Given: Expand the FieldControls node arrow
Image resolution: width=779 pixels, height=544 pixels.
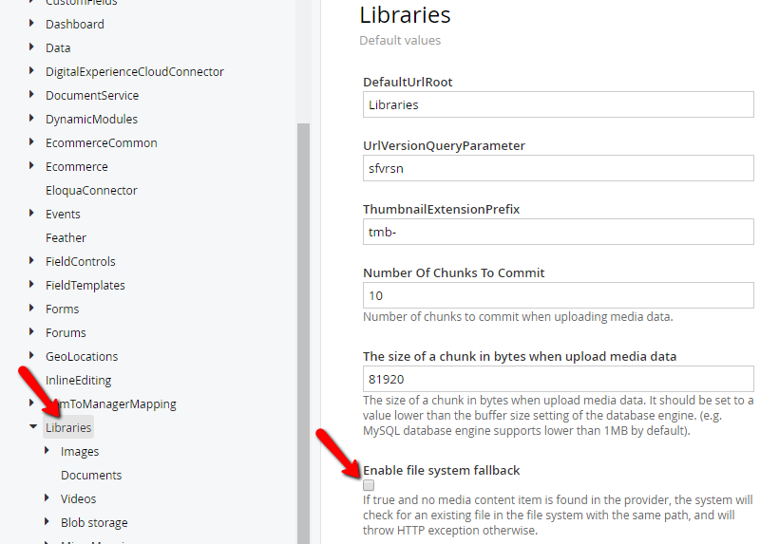Looking at the screenshot, I should pos(31,260).
